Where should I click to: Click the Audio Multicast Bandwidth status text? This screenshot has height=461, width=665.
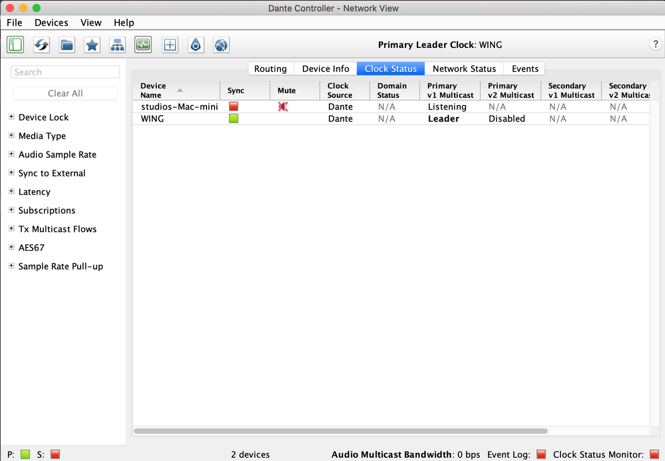pos(405,454)
